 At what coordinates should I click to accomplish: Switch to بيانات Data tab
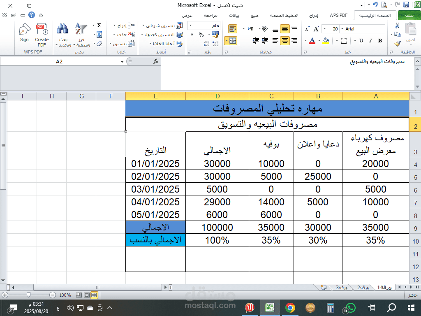tap(234, 15)
